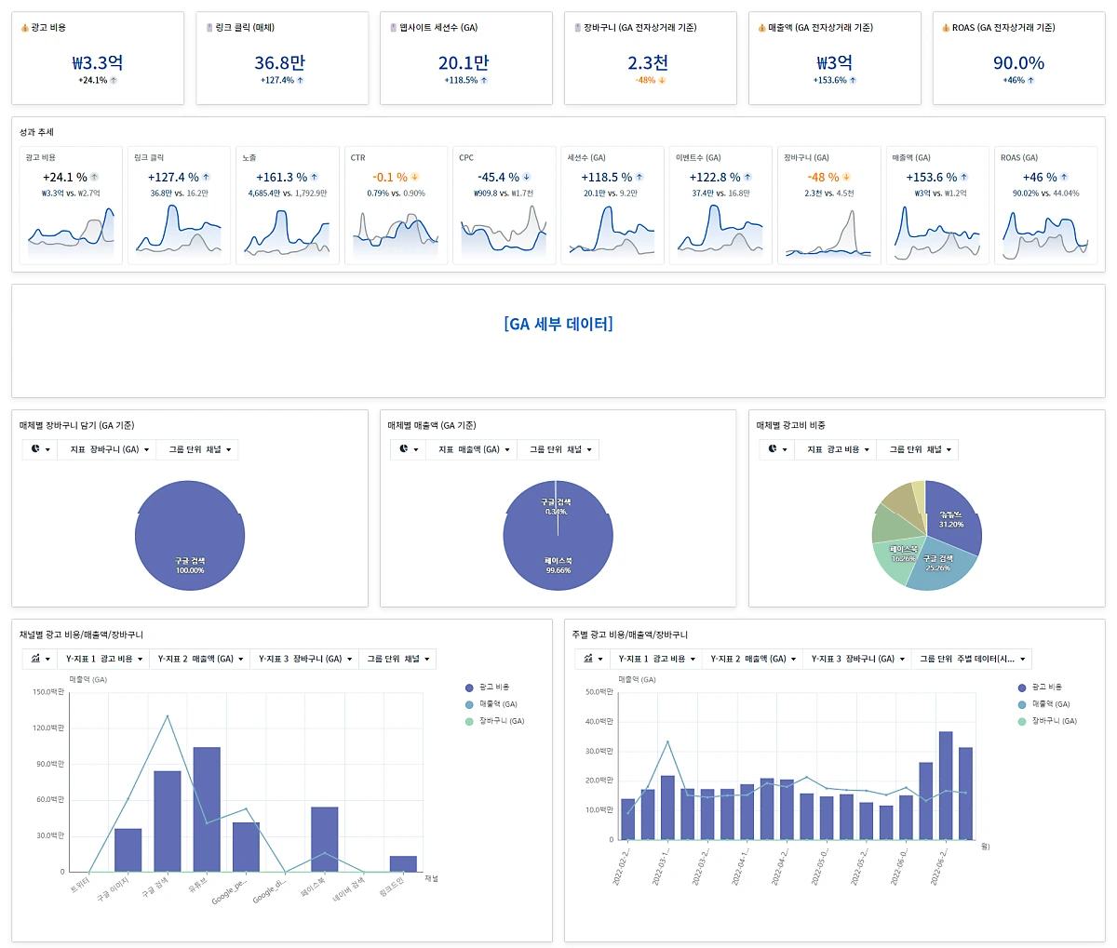This screenshot has width=1117, height=948.
Task: Open 그룹 단위 채널 selector in 매체별 매출액 panel
Action: tap(558, 449)
